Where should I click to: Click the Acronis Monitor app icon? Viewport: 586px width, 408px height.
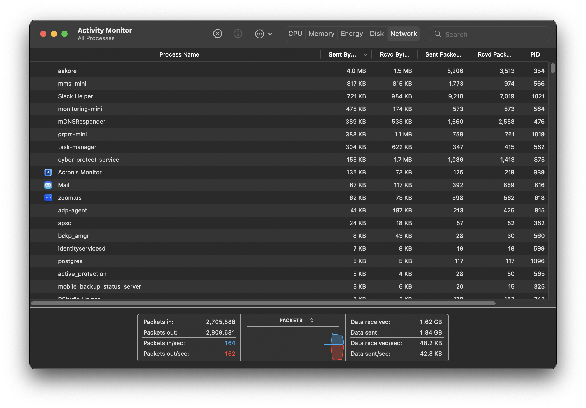48,172
